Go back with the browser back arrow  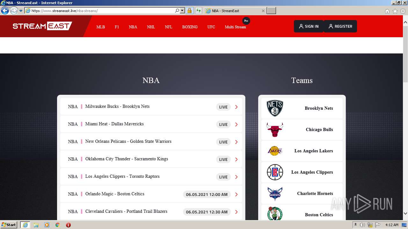[5, 11]
